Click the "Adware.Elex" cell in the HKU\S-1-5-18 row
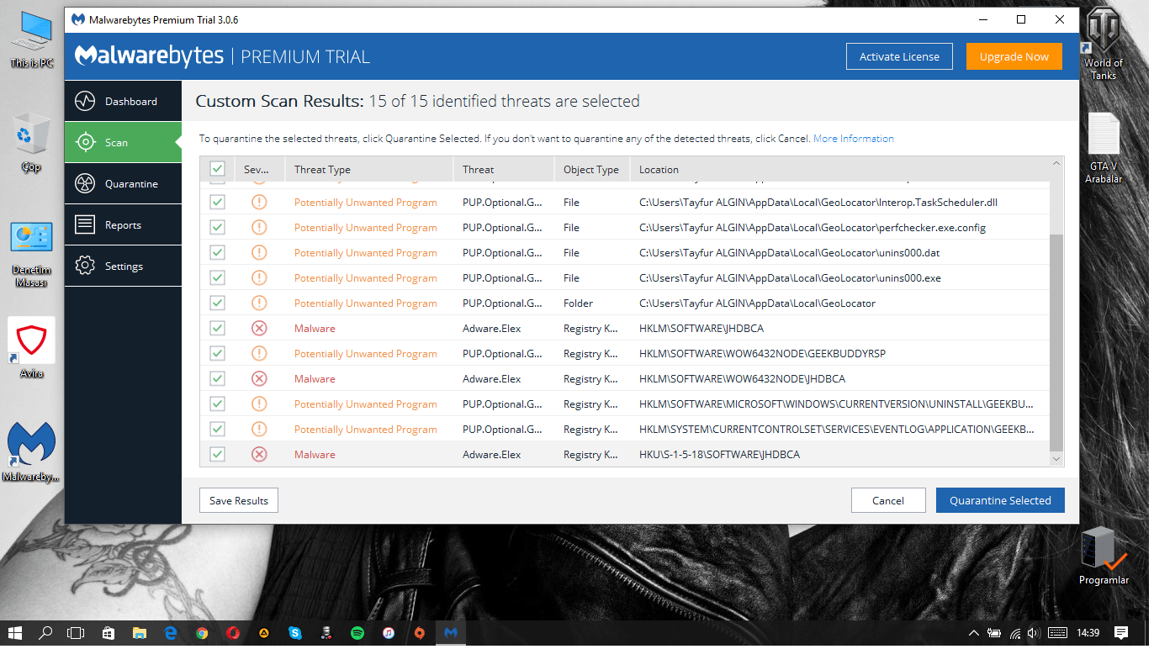The width and height of the screenshot is (1154, 649). [492, 455]
